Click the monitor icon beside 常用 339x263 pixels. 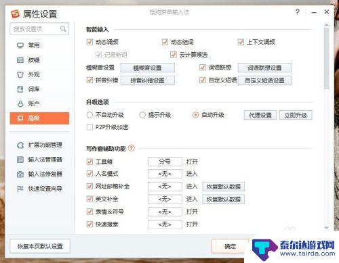pos(20,45)
